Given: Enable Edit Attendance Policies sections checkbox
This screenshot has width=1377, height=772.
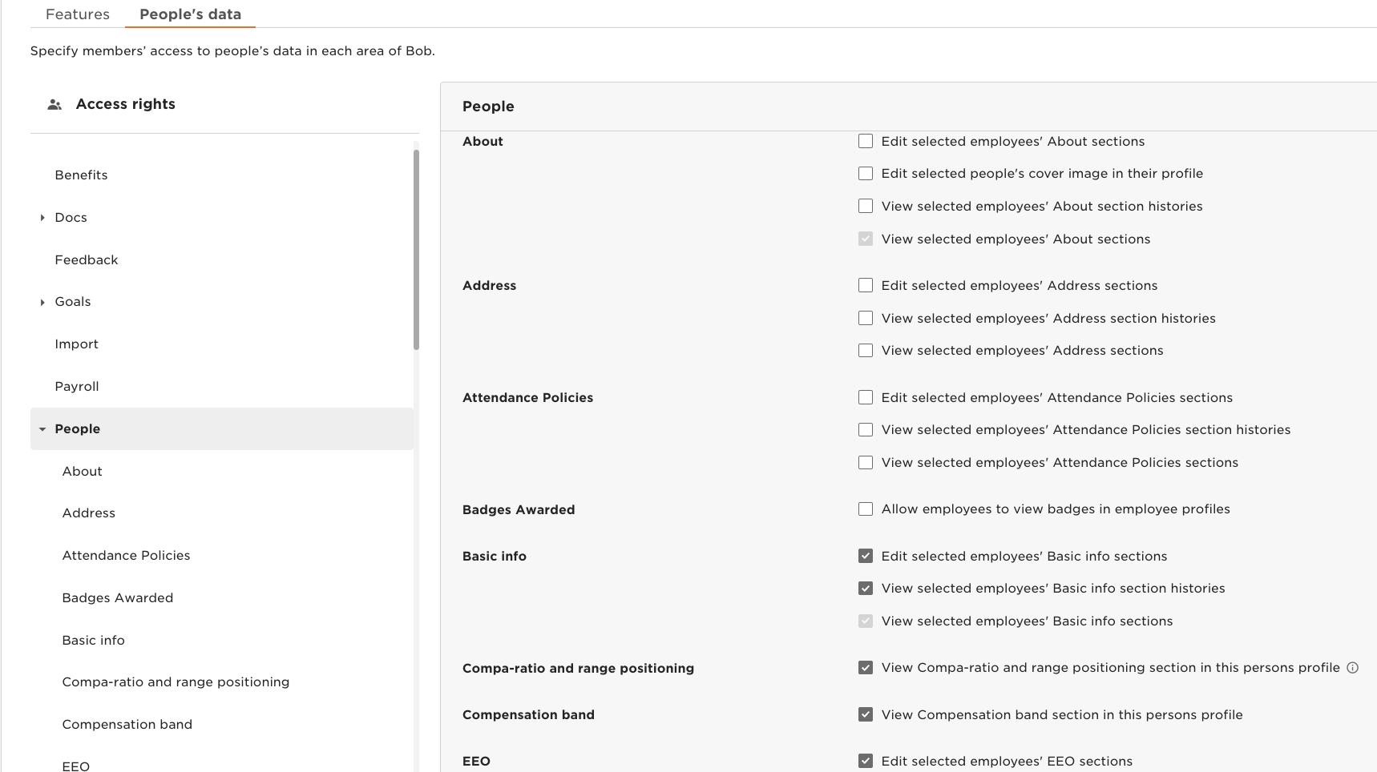Looking at the screenshot, I should click(866, 398).
